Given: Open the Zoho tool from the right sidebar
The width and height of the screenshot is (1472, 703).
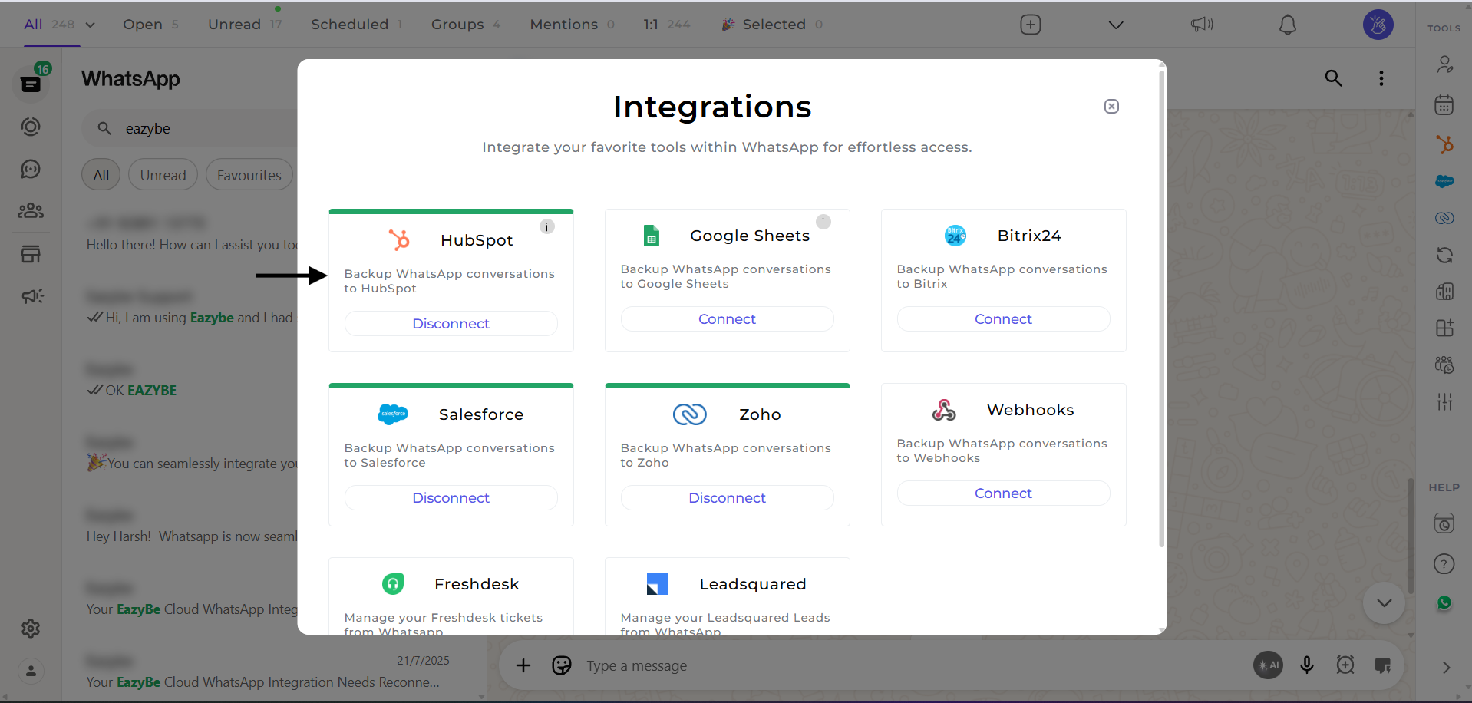Looking at the screenshot, I should (1445, 218).
